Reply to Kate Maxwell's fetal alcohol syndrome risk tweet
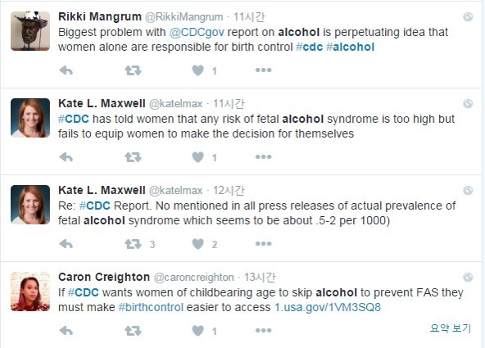This screenshot has height=348, width=485. click(66, 157)
